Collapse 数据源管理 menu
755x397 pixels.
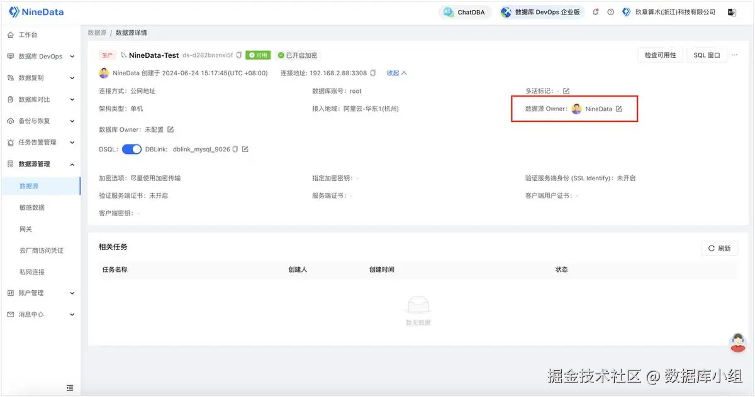40,164
